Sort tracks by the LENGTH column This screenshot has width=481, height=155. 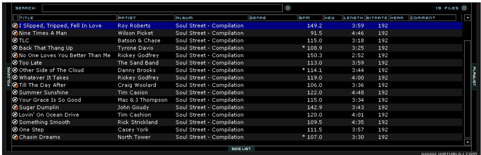[354, 17]
